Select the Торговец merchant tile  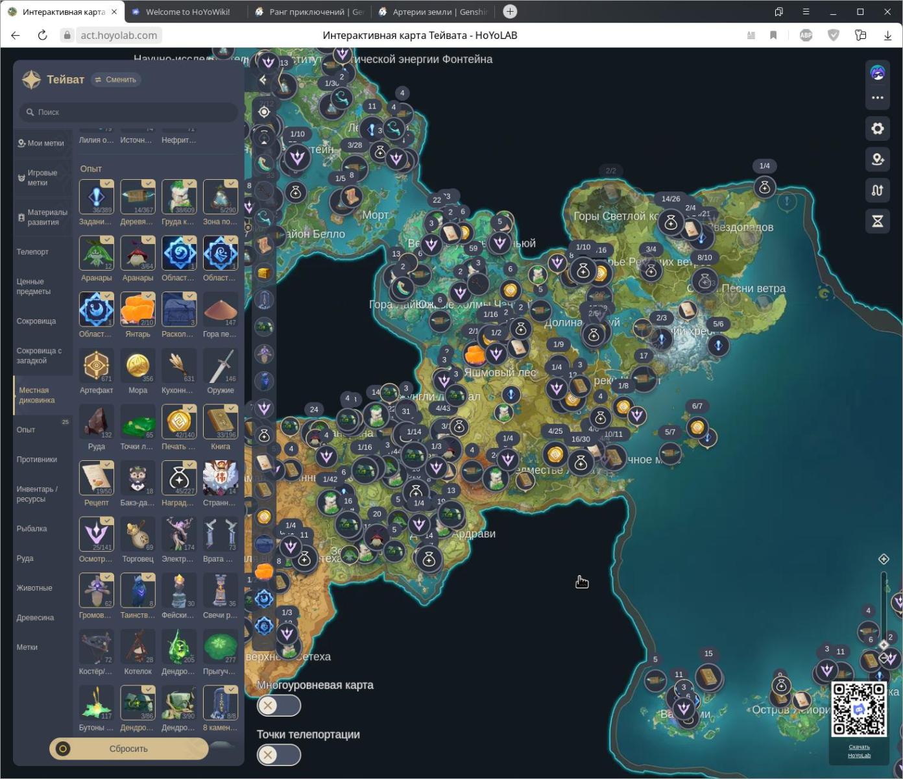pos(138,534)
